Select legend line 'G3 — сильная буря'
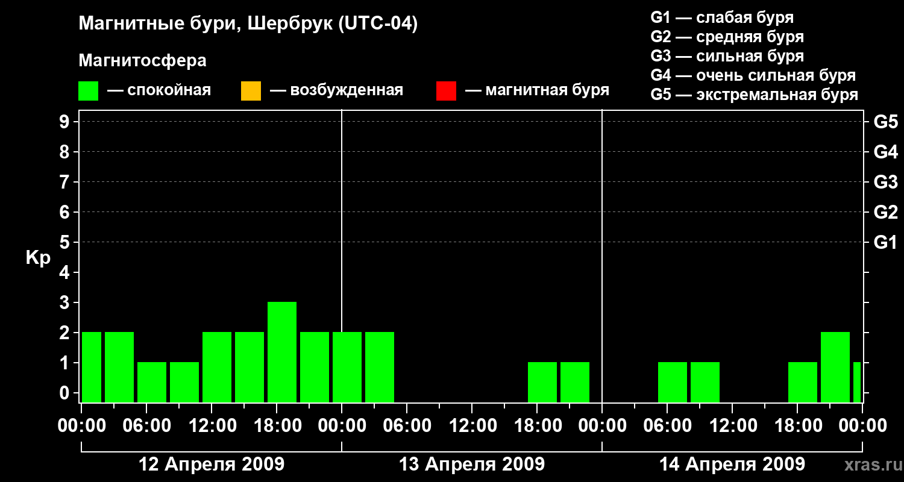904x482 pixels. [727, 56]
